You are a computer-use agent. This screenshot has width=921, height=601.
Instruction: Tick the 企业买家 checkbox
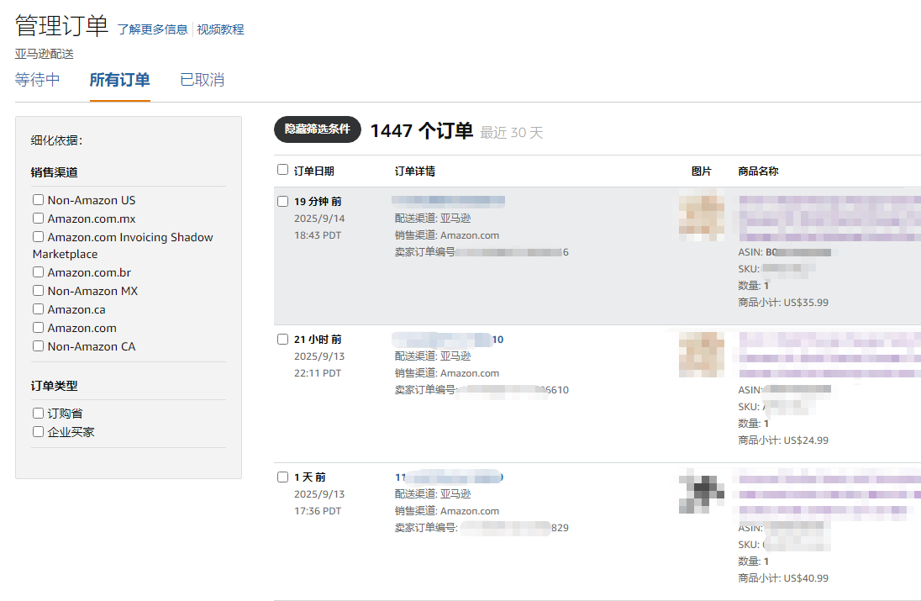(x=38, y=432)
